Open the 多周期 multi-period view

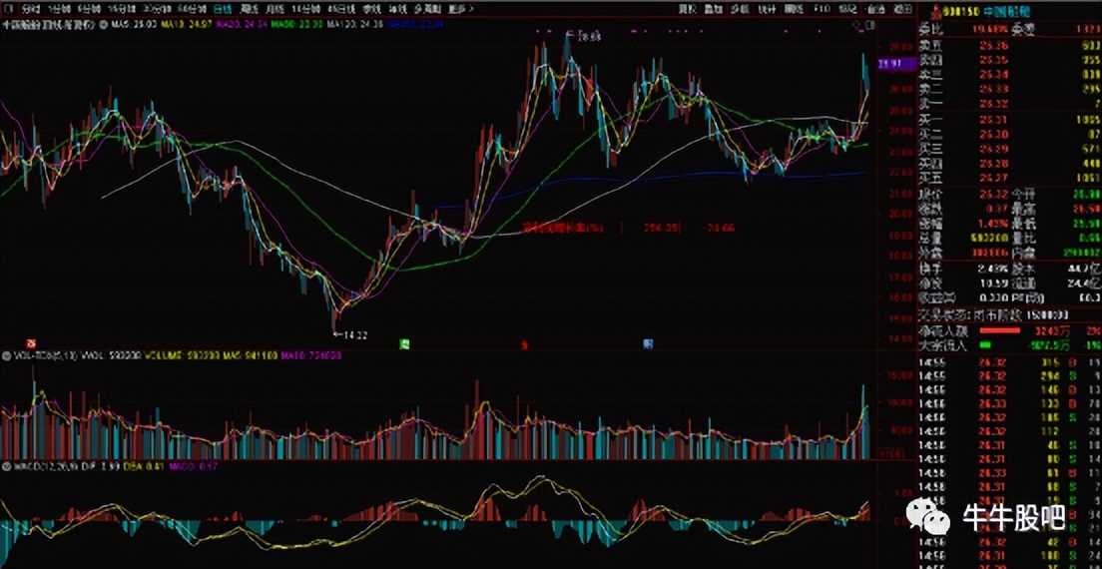click(427, 10)
